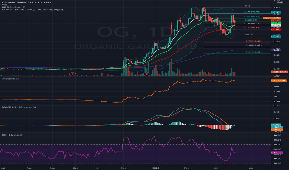Image resolution: width=289 pixels, height=170 pixels.
Task: Click the 0.786(0.91) Fibonacci level label
Action: click(x=252, y=12)
